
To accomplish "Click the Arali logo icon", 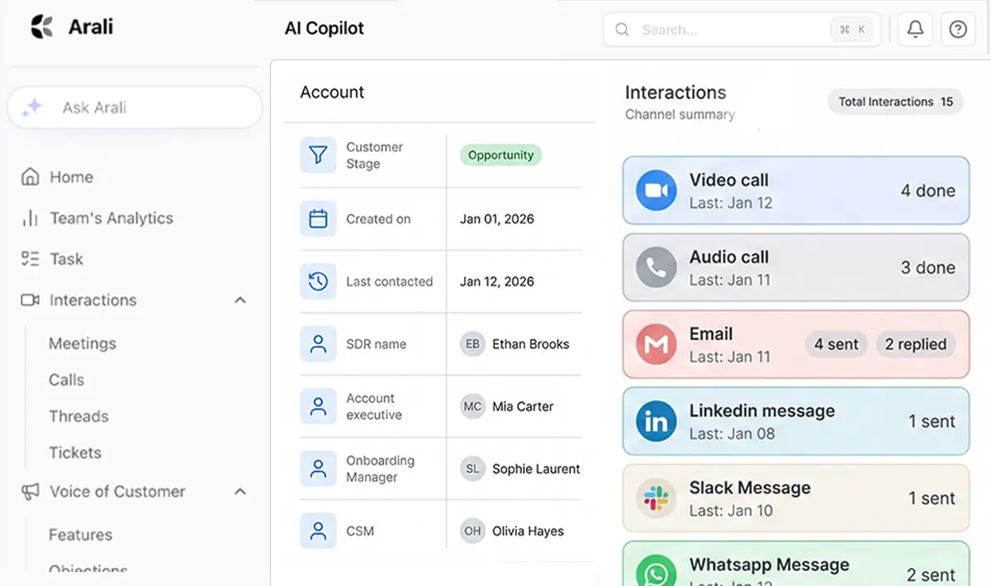I will tap(41, 27).
